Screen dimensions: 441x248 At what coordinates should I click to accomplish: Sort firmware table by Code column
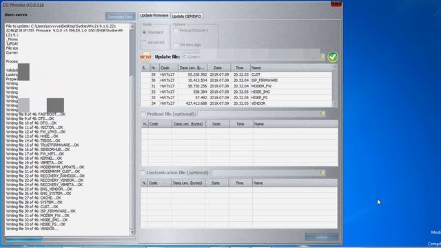click(168, 68)
